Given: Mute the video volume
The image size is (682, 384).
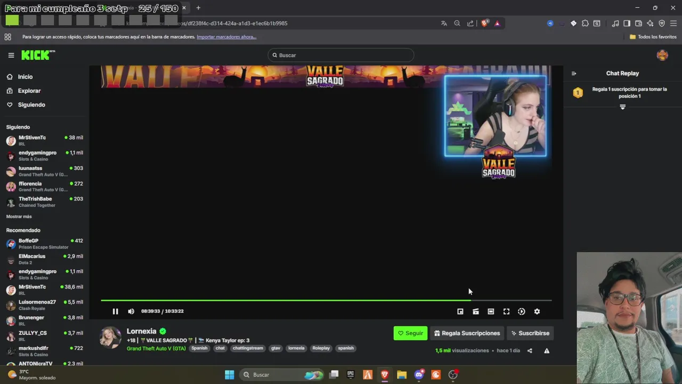Looking at the screenshot, I should point(131,311).
